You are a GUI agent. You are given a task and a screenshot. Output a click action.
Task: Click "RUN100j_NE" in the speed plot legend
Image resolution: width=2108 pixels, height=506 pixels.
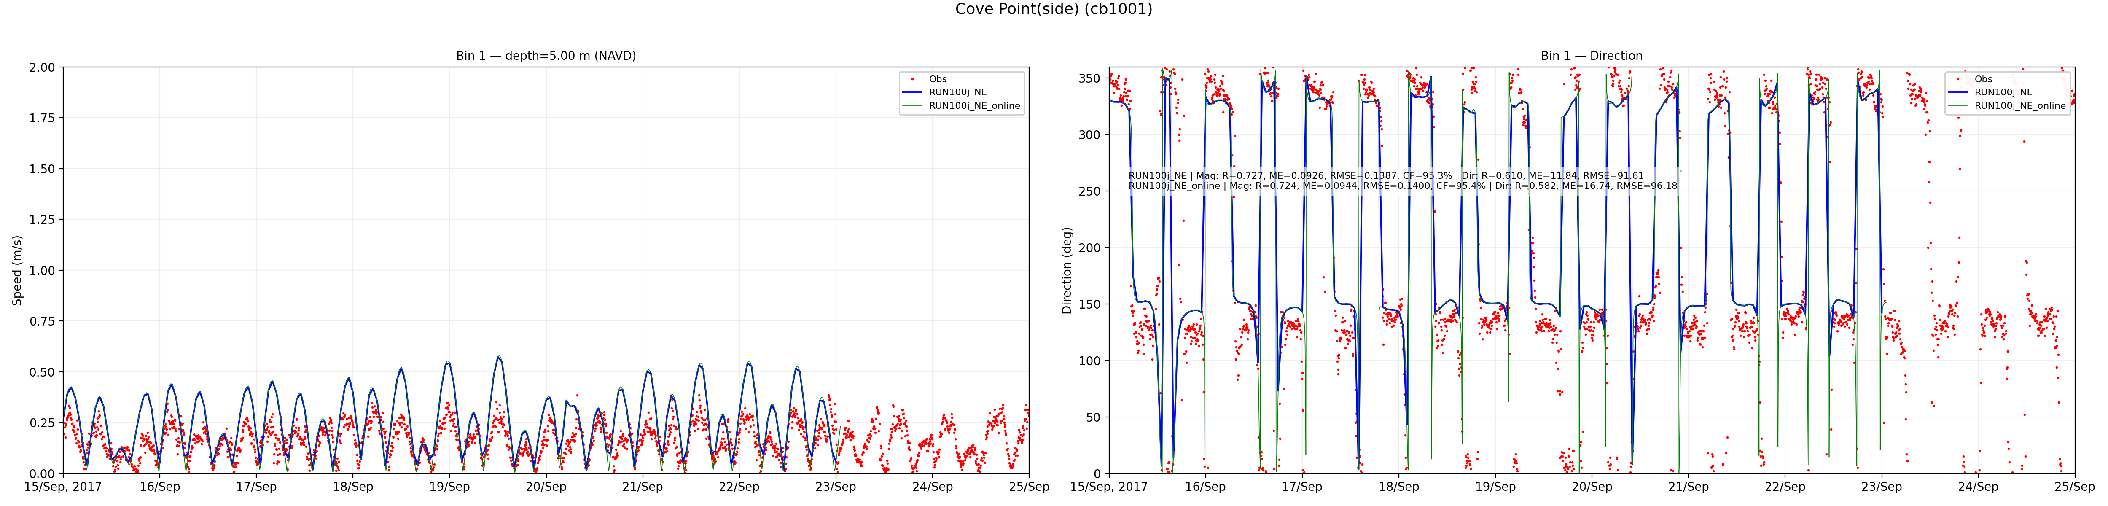pyautogui.click(x=957, y=92)
